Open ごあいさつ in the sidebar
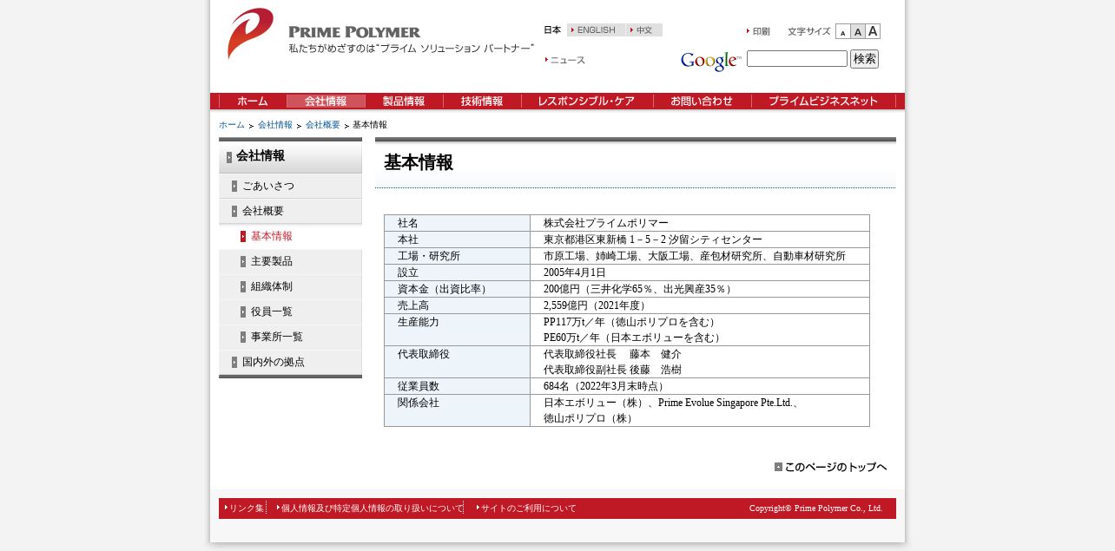 (290, 186)
